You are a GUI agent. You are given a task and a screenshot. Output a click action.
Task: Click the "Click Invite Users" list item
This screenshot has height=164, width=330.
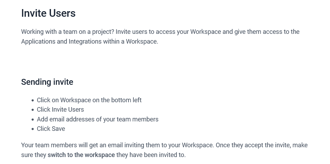tap(60, 110)
